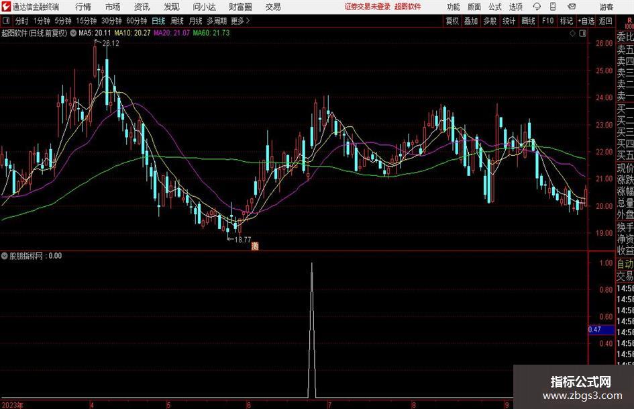Open the 功能 menu
The height and width of the screenshot is (409, 634).
tap(454, 7)
